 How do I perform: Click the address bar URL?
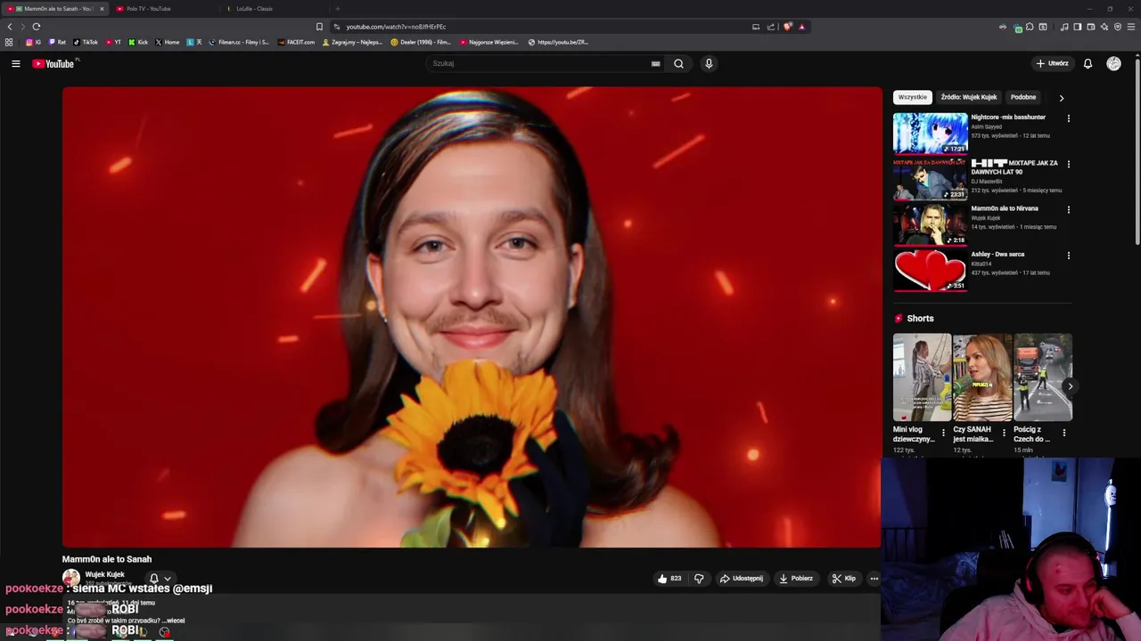point(396,27)
